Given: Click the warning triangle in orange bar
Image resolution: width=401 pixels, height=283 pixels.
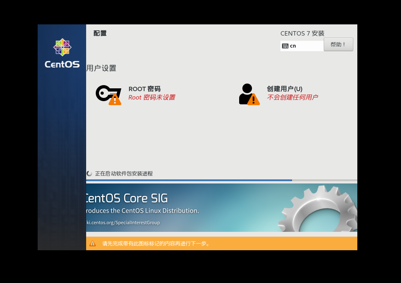Looking at the screenshot, I should click(x=93, y=243).
